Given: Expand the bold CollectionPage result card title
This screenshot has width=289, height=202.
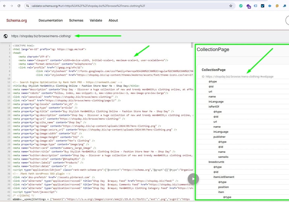Looking at the screenshot, I should coord(214,70).
